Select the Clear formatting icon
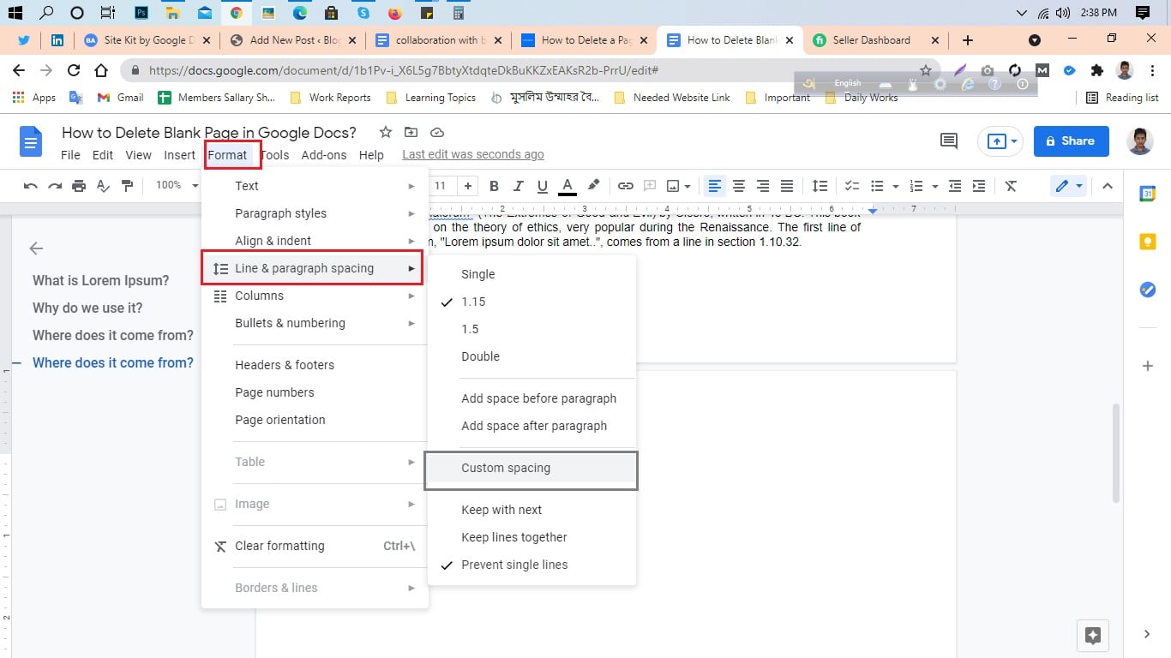The image size is (1171, 658). coord(1011,185)
